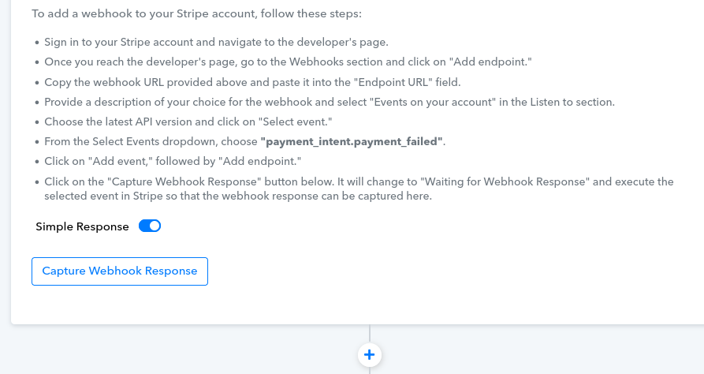
Task: Click the connector line above the plus icon
Action: click(370, 334)
